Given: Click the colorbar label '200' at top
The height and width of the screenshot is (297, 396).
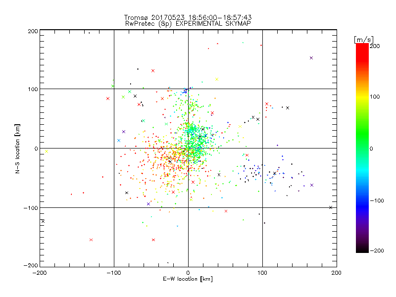Looking at the screenshot, I should (375, 46).
